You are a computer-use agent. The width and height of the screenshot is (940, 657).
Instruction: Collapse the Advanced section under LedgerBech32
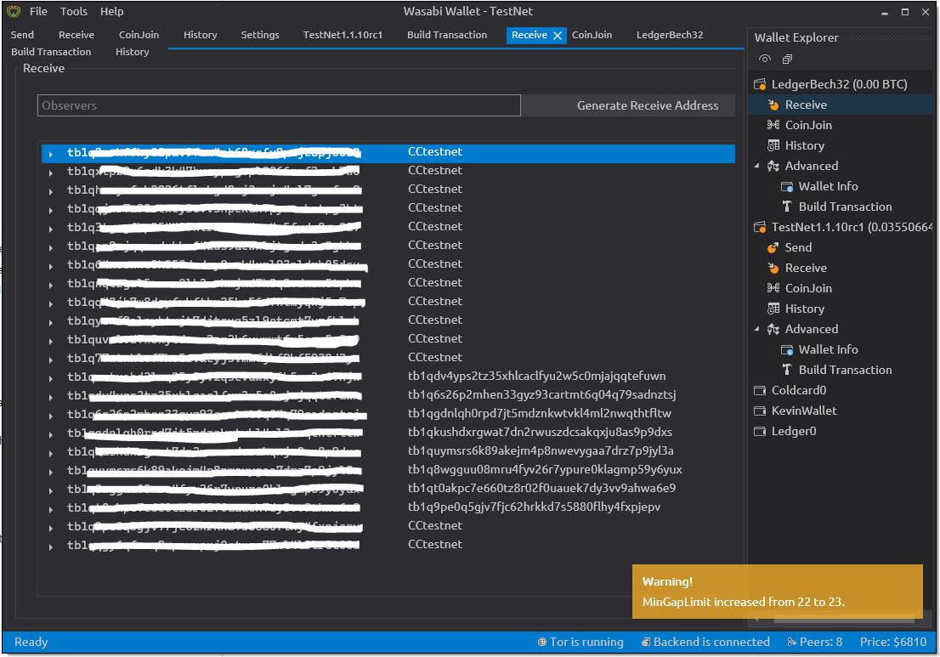pyautogui.click(x=756, y=166)
